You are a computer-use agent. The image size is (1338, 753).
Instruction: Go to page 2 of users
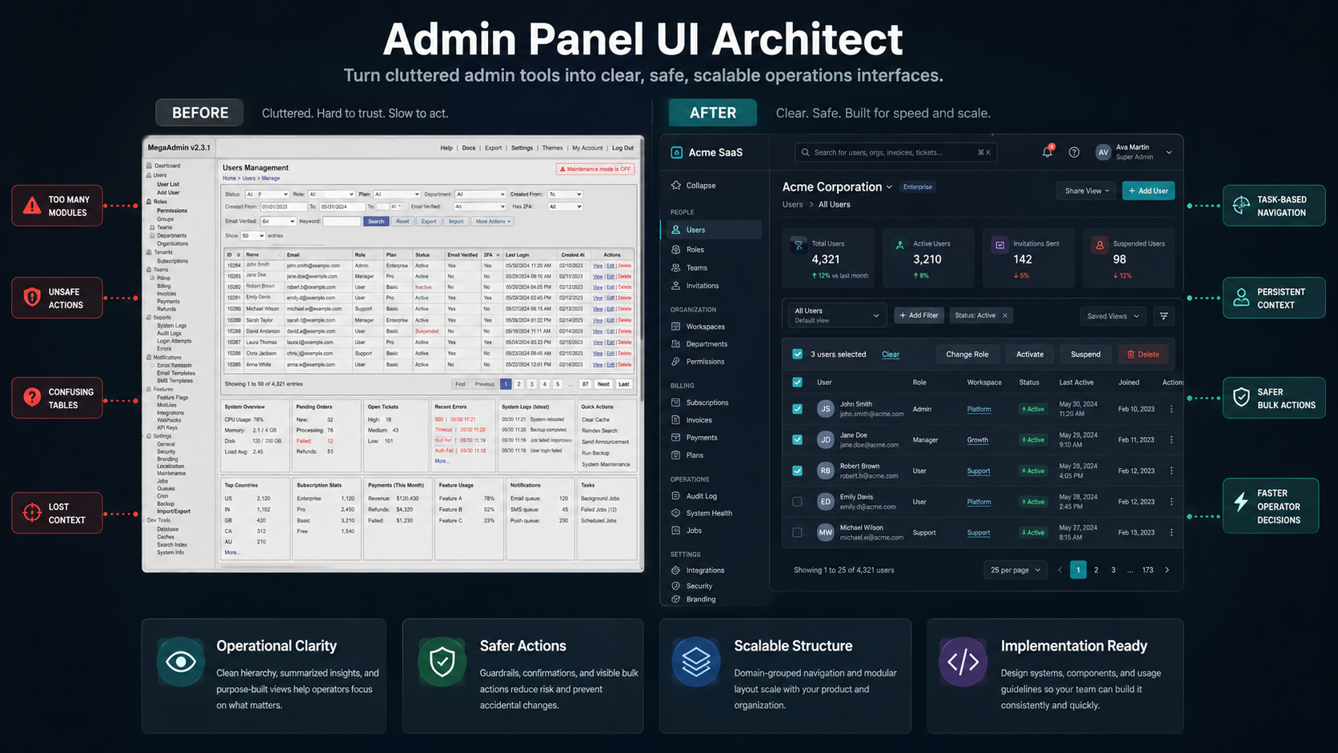[x=1096, y=570]
